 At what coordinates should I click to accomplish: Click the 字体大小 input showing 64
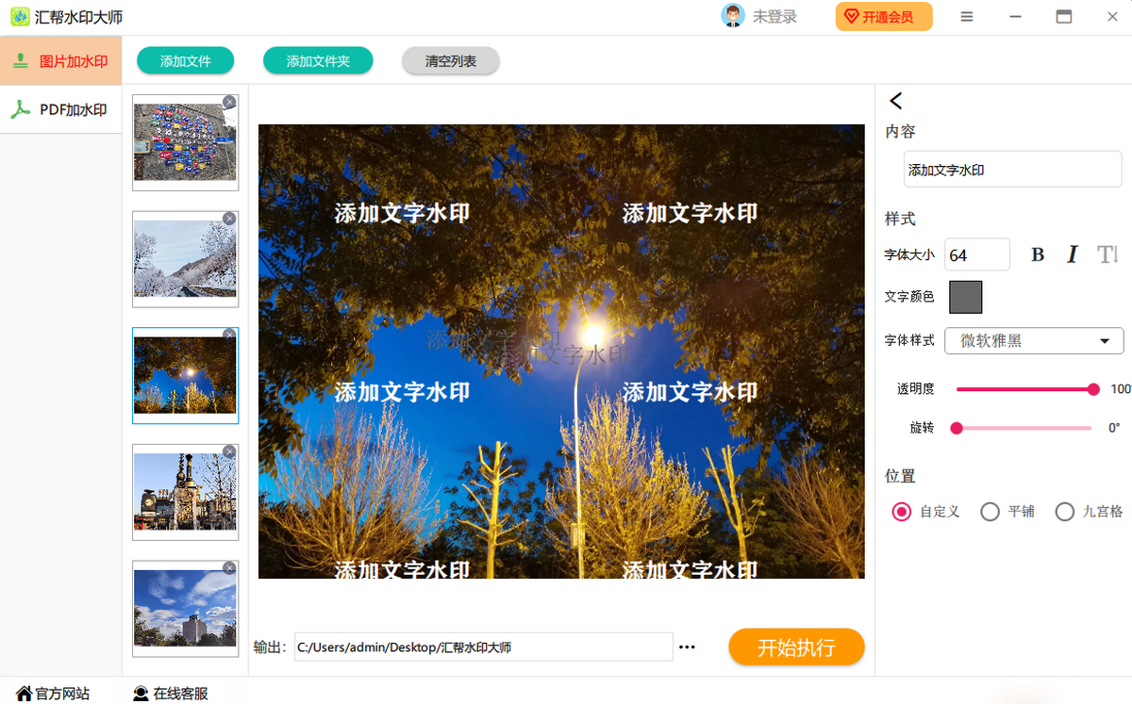977,254
